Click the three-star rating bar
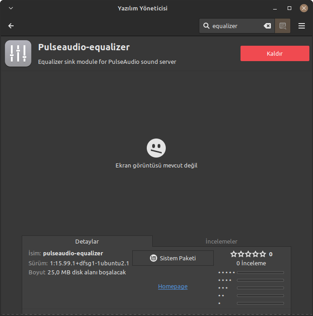Viewport: 313px width, 316px height. (260, 288)
